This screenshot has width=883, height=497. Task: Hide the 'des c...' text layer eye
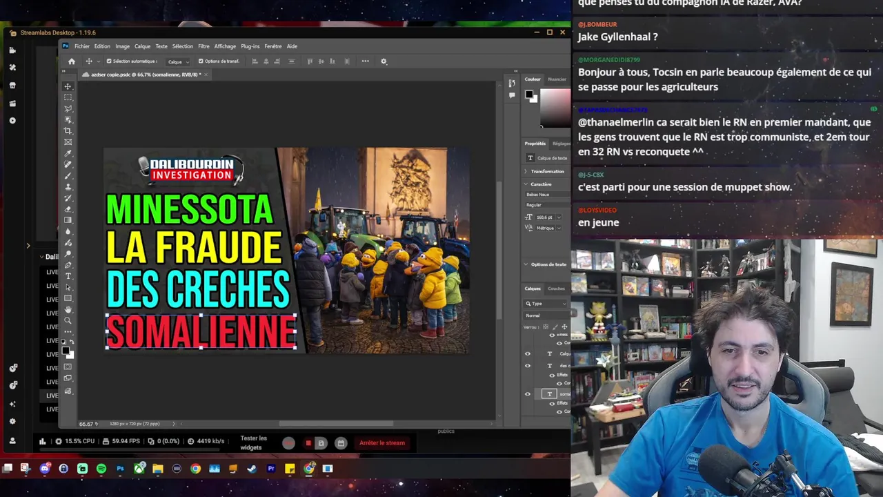528,366
